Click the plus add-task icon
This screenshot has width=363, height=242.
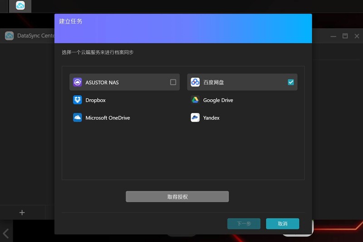tap(22, 213)
